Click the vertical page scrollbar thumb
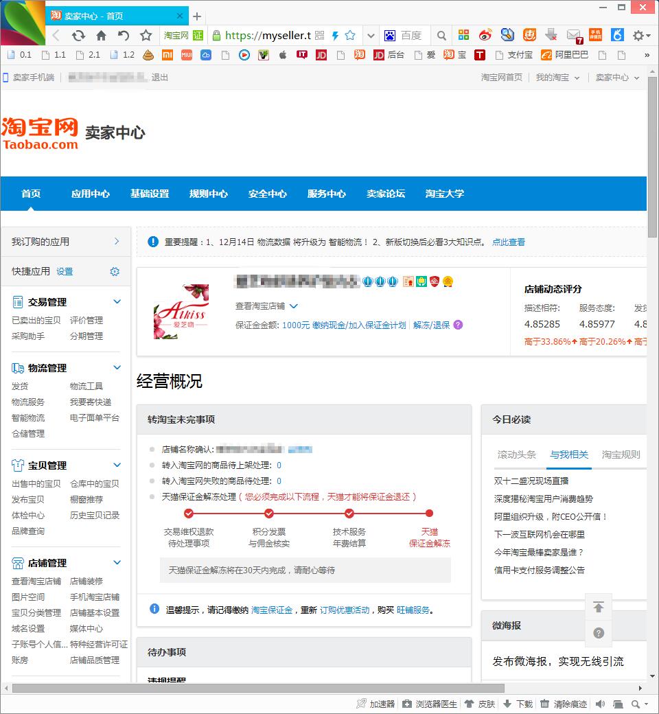The width and height of the screenshot is (659, 714). 653,157
